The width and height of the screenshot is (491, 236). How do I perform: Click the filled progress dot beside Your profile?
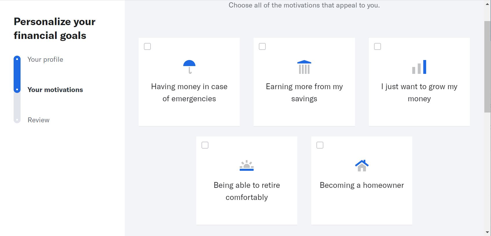click(x=17, y=59)
